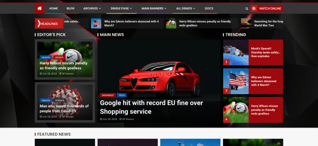This screenshot has width=318, height=146.
Task: Open Google hit with record EU fine article
Action: pos(151,107)
